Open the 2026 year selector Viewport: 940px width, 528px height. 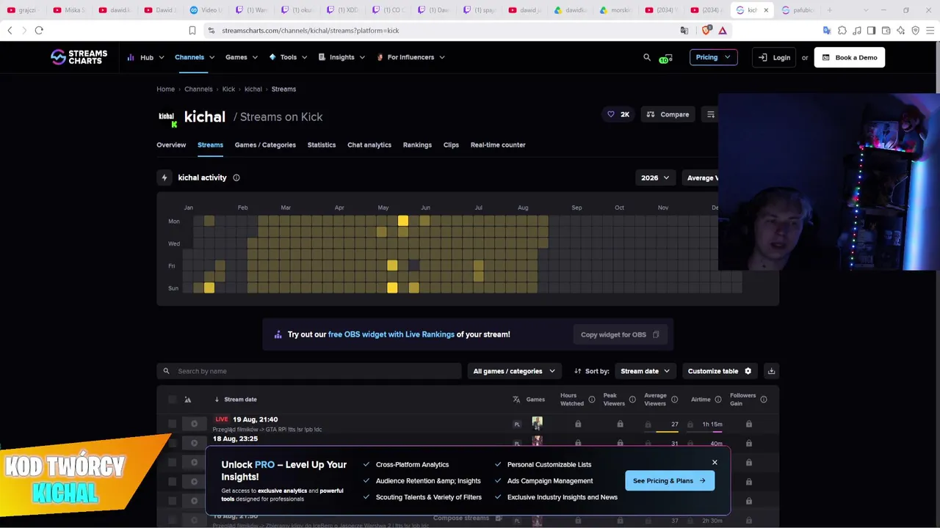click(x=655, y=177)
